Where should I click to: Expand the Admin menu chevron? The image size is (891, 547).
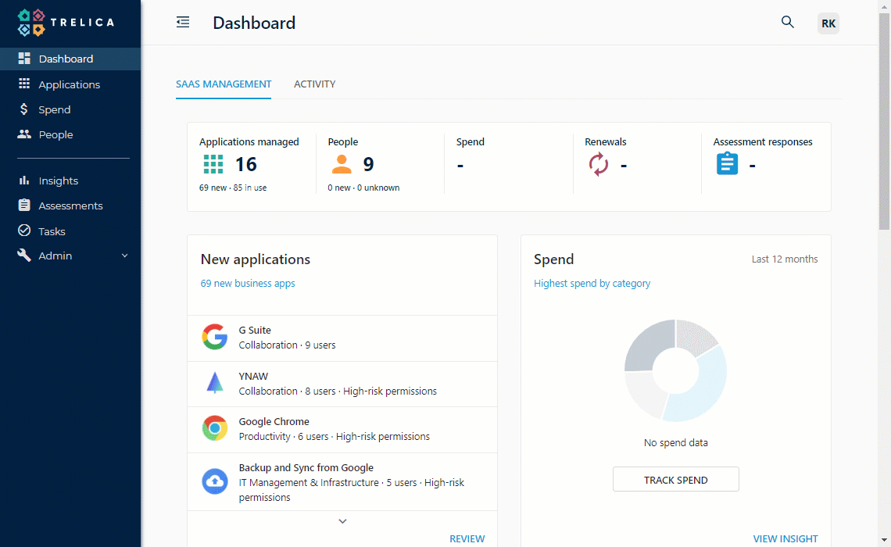(x=124, y=256)
